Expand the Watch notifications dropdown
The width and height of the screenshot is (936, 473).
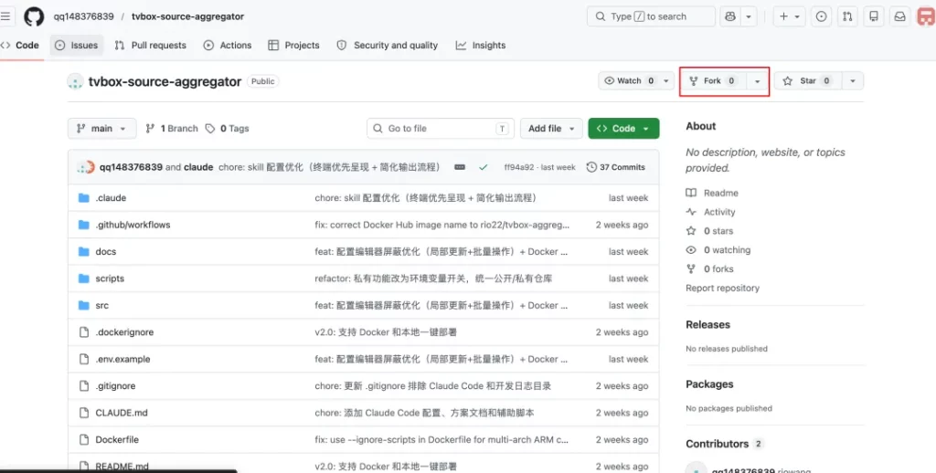[636, 81]
